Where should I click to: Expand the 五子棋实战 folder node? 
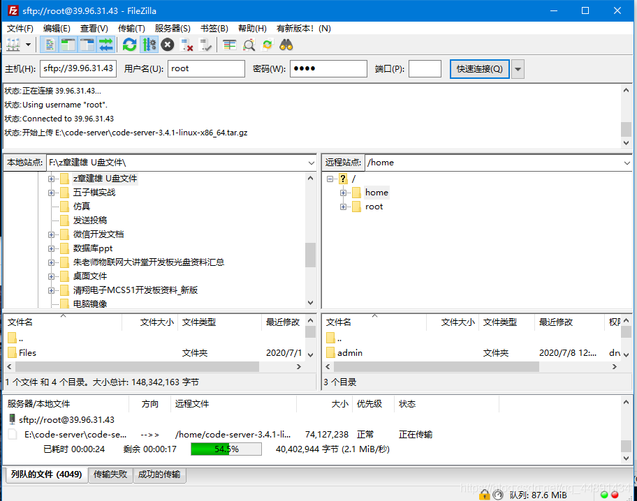coord(51,193)
